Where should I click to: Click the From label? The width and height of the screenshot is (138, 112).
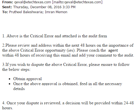[8, 2]
